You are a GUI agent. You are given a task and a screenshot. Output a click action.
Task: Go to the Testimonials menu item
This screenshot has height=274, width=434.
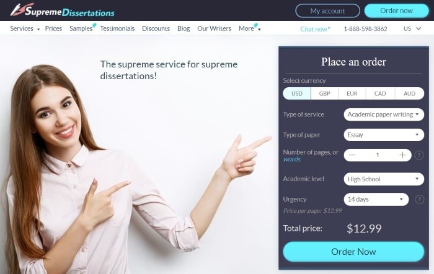tap(117, 28)
